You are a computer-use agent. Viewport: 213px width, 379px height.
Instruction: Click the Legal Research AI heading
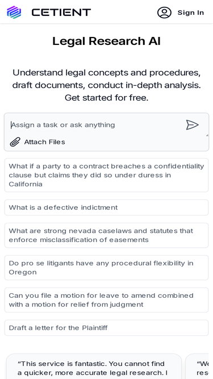[x=107, y=41]
